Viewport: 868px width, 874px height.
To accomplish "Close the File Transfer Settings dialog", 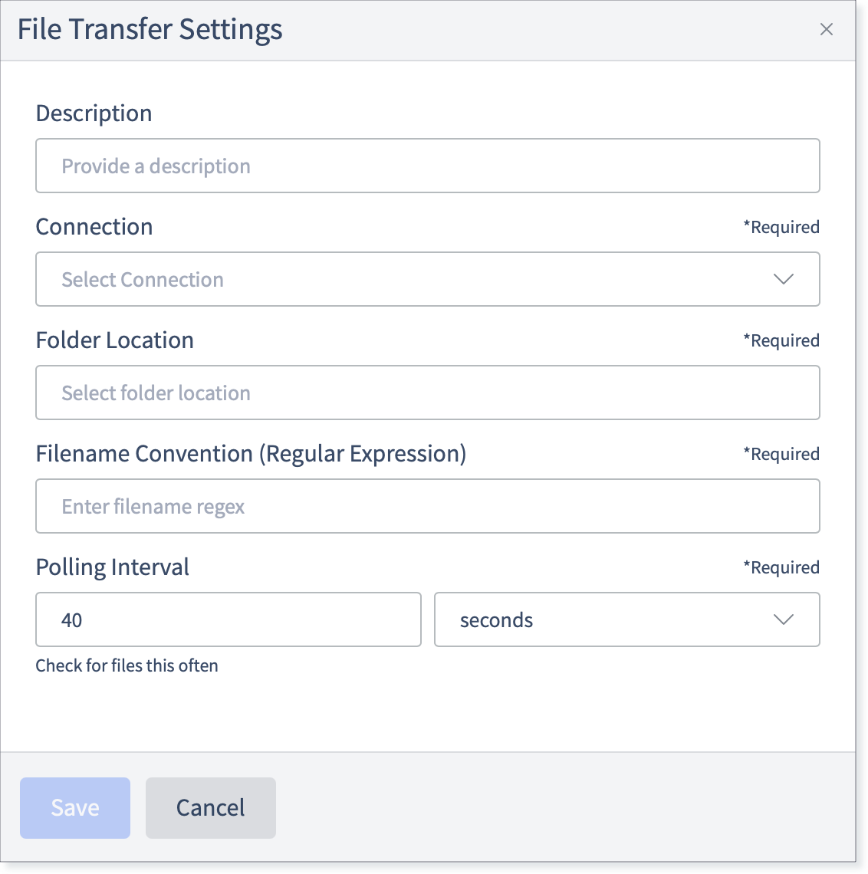I will [x=826, y=29].
